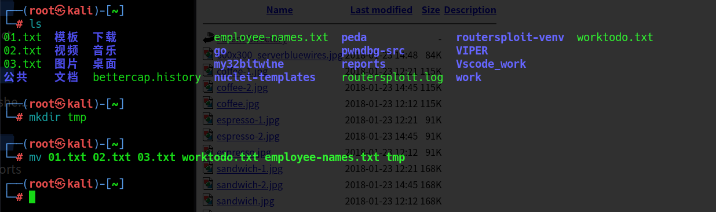This screenshot has height=212, width=716.
Task: Click the 91K size of espresso-1.jpg
Action: click(434, 120)
